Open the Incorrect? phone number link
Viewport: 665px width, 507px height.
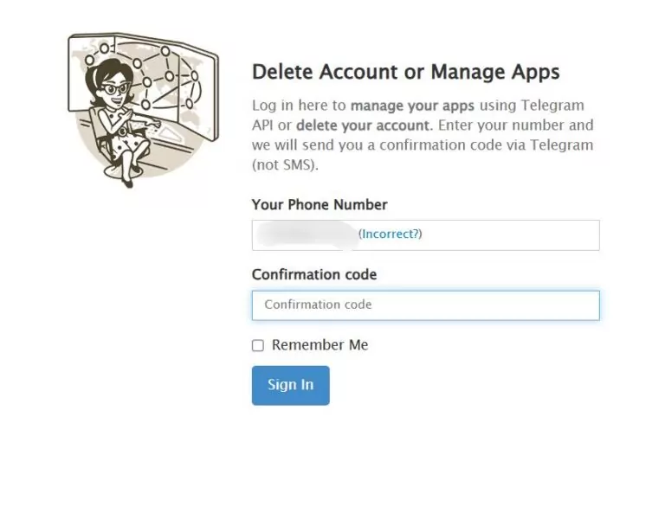click(x=391, y=234)
